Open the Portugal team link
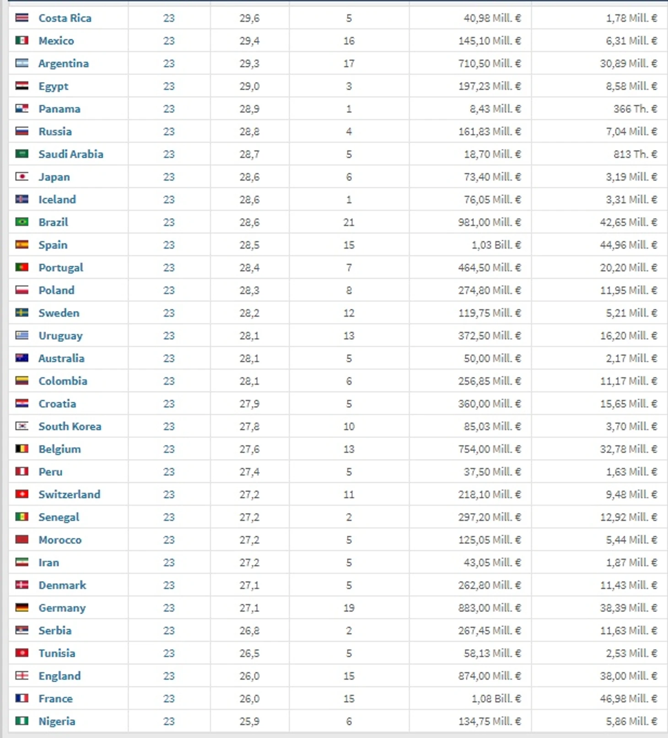 (61, 267)
